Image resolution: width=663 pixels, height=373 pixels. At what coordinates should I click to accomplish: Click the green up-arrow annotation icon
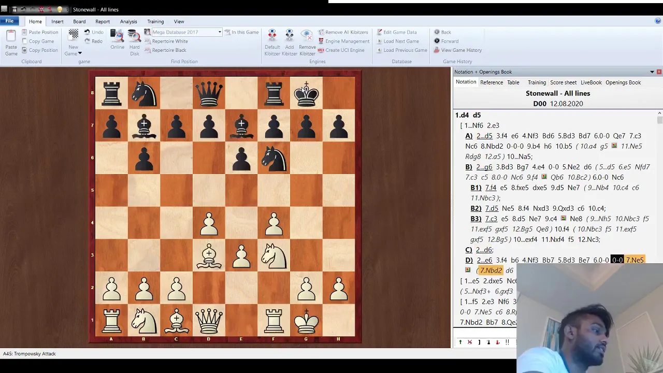(460, 342)
